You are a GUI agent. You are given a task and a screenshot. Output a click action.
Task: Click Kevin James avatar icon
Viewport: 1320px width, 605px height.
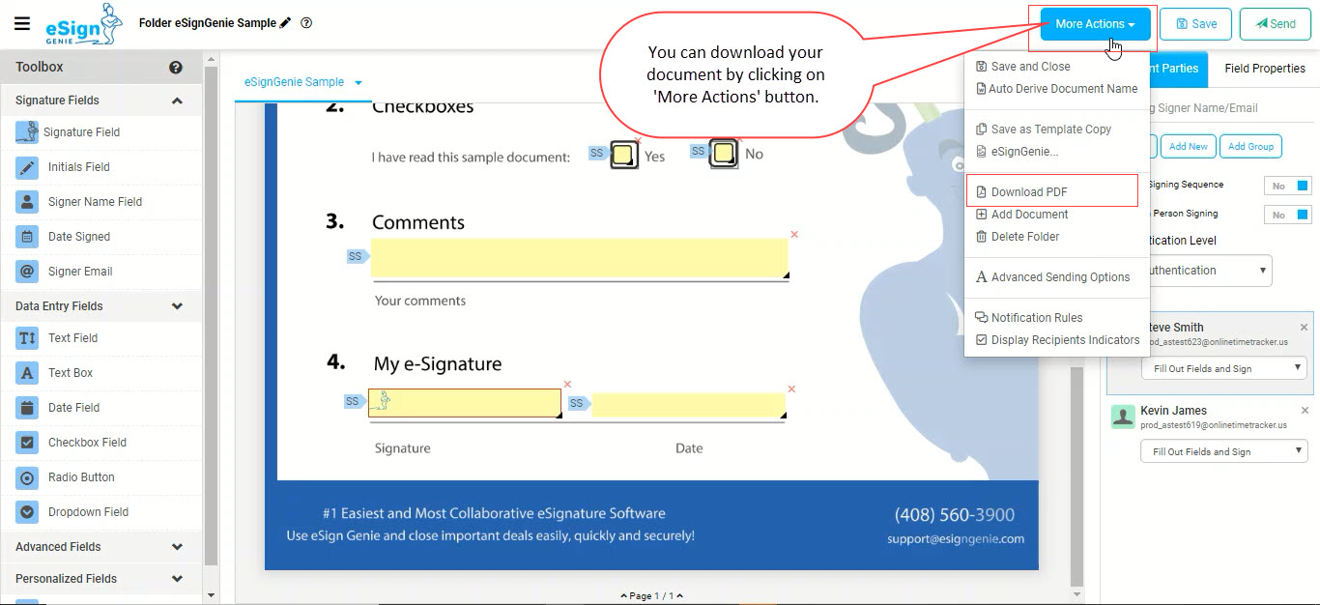pyautogui.click(x=1123, y=417)
